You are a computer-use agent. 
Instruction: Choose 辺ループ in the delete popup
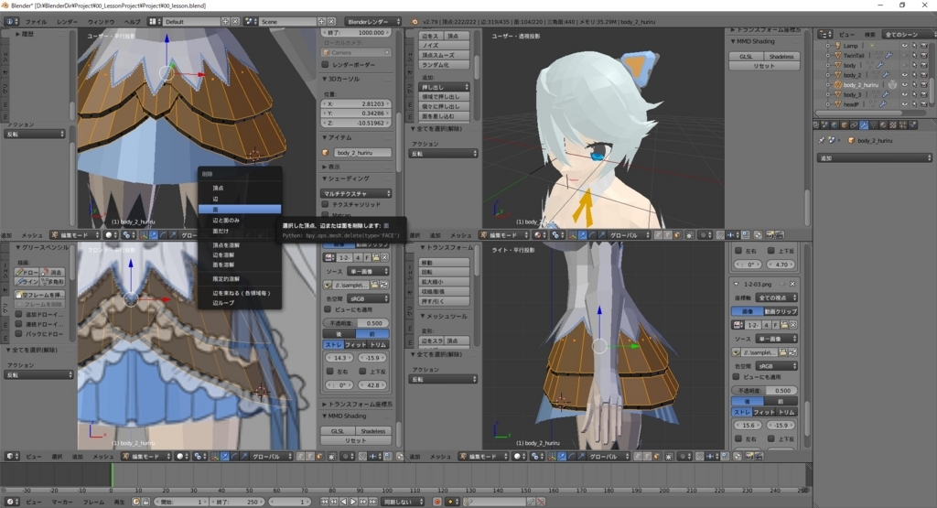coord(240,303)
